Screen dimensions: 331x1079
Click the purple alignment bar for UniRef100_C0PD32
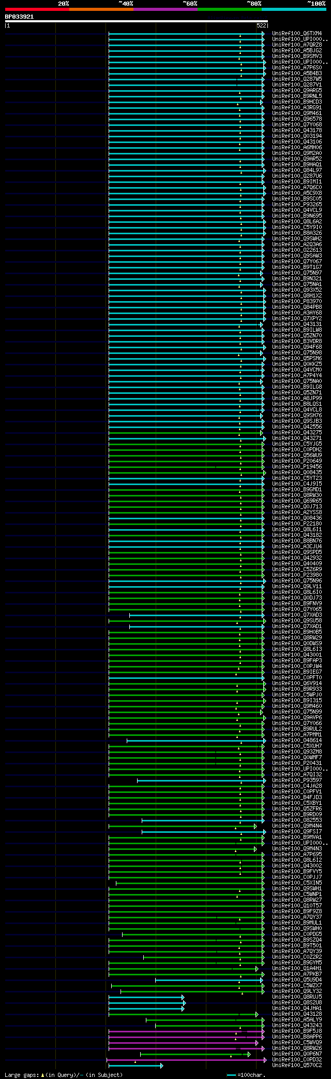point(187,1060)
